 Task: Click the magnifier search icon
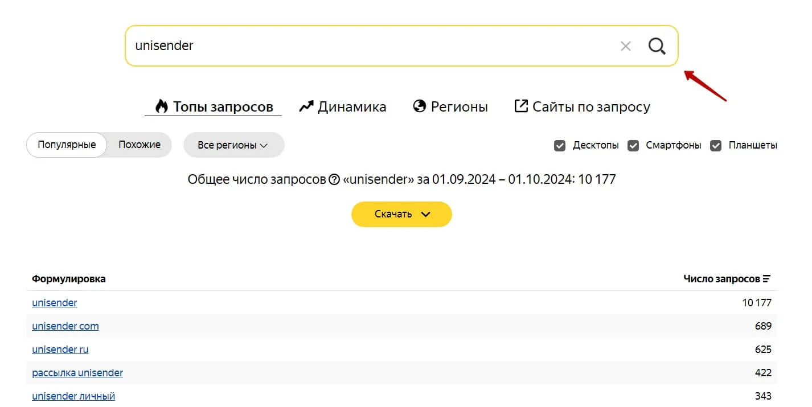[x=657, y=46]
